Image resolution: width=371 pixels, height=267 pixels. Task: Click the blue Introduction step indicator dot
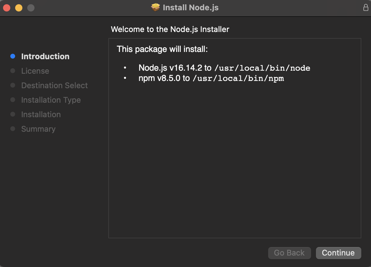[x=13, y=56]
